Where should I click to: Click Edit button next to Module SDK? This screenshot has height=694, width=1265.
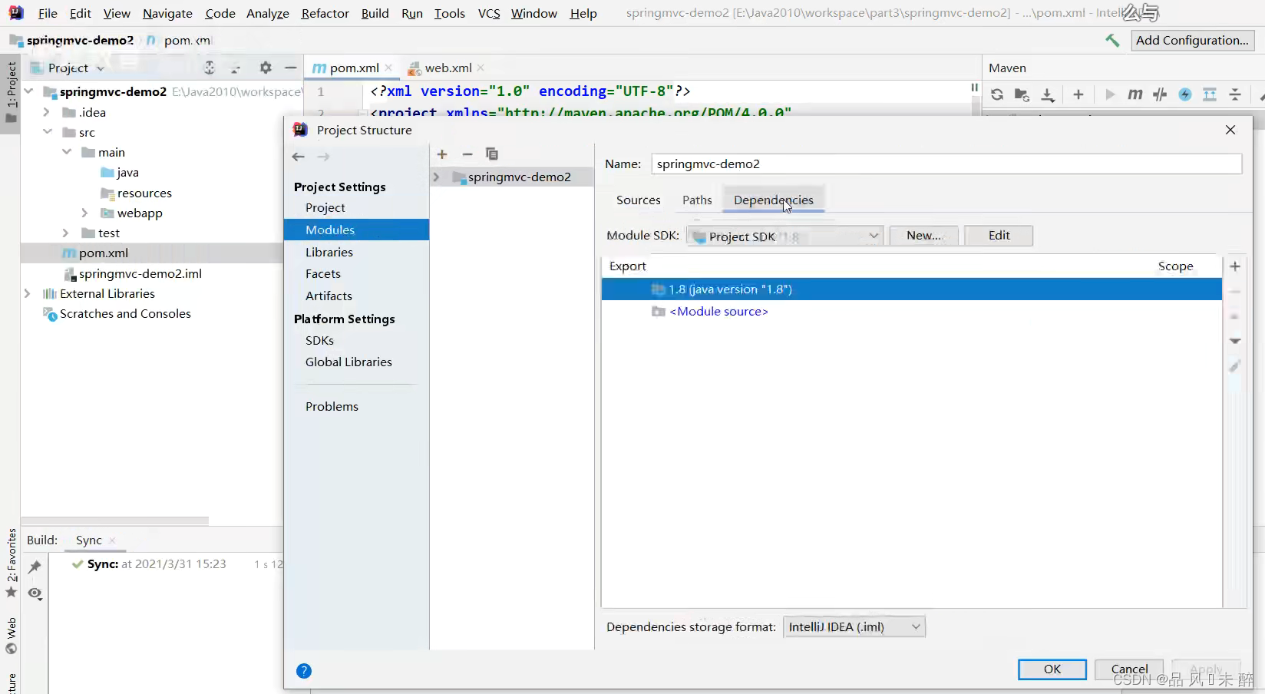click(999, 236)
